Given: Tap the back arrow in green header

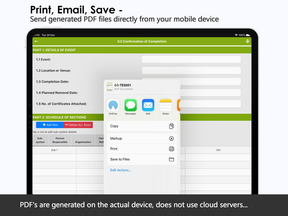Looking at the screenshot, I should (x=36, y=41).
